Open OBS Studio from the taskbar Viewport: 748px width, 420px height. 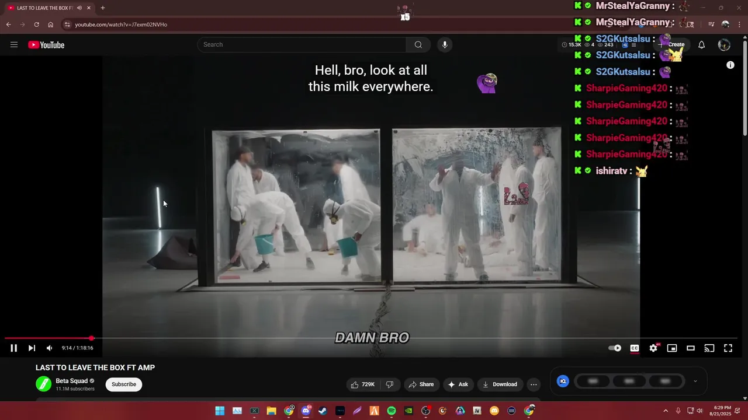pos(426,411)
